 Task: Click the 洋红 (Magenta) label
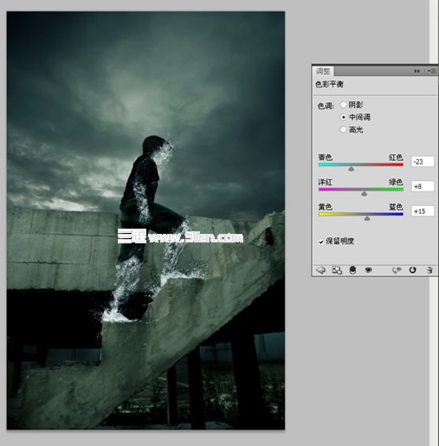(326, 182)
